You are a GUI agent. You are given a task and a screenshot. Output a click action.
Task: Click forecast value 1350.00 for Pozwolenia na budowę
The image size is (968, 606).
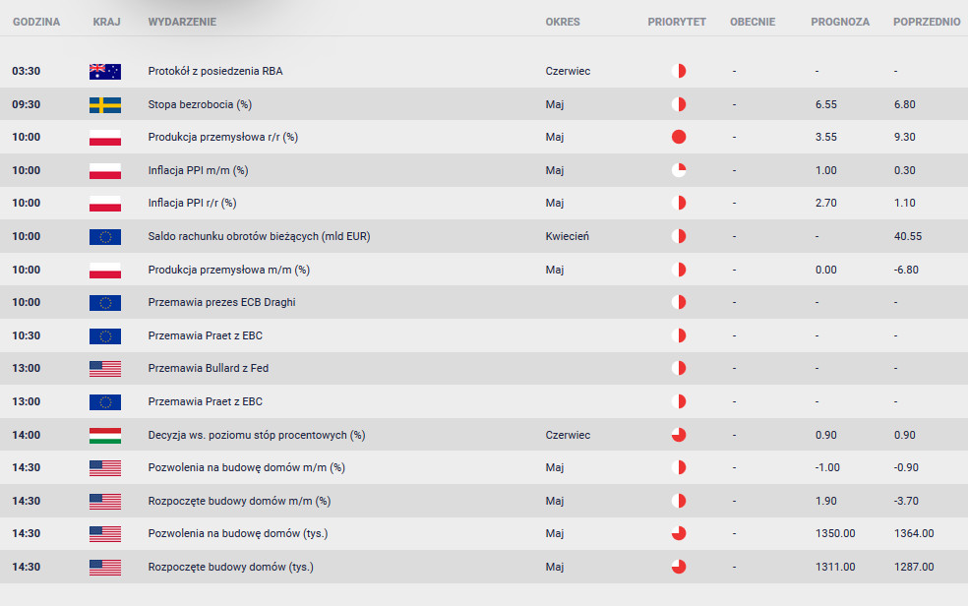[x=835, y=533]
